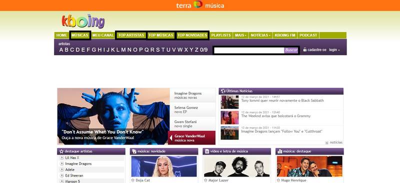Image resolution: width=400 pixels, height=183 pixels.
Task: Play Lil Nas X from artist list
Action: [x=61, y=158]
